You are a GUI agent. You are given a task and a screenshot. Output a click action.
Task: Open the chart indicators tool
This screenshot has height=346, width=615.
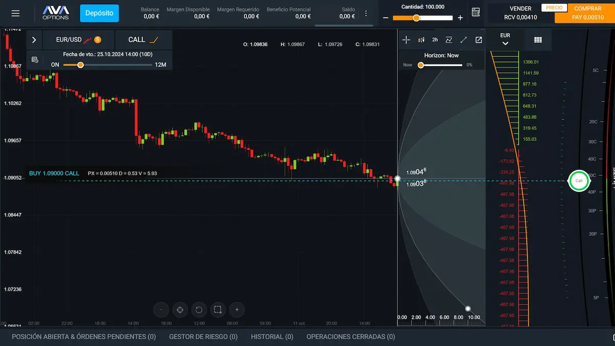[x=421, y=39]
